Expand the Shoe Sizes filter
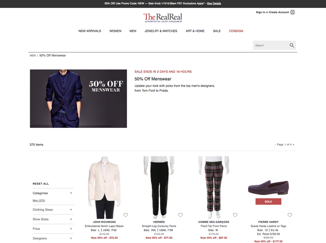The width and height of the screenshot is (326, 243). coord(71,219)
